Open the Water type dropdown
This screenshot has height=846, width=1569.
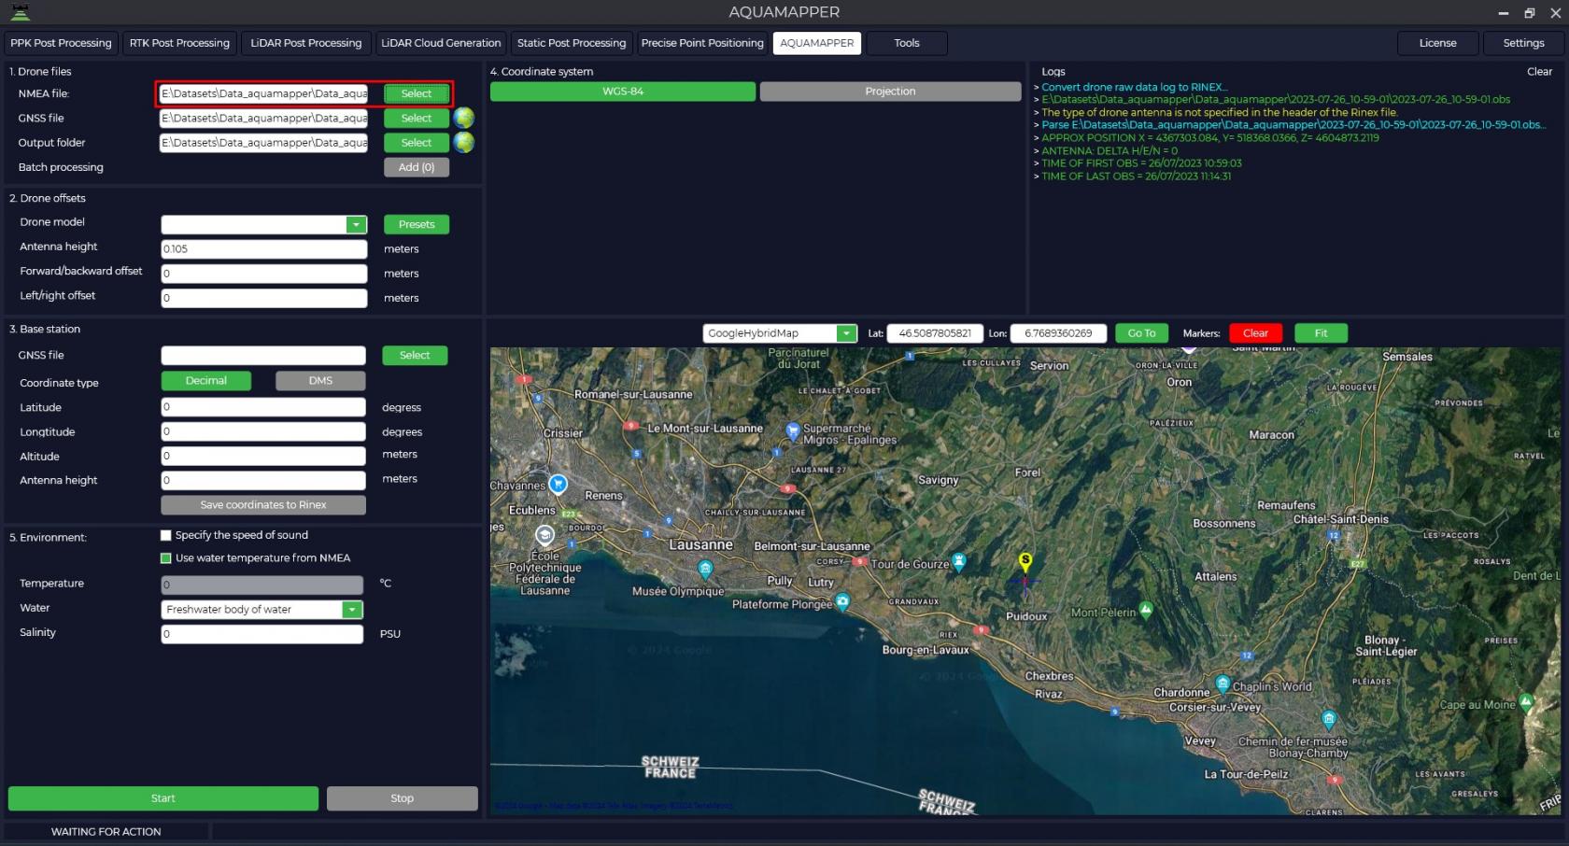[x=352, y=610]
